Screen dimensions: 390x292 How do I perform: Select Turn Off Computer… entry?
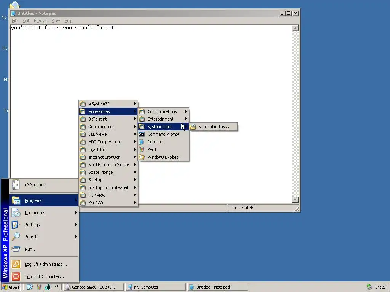[44, 276]
